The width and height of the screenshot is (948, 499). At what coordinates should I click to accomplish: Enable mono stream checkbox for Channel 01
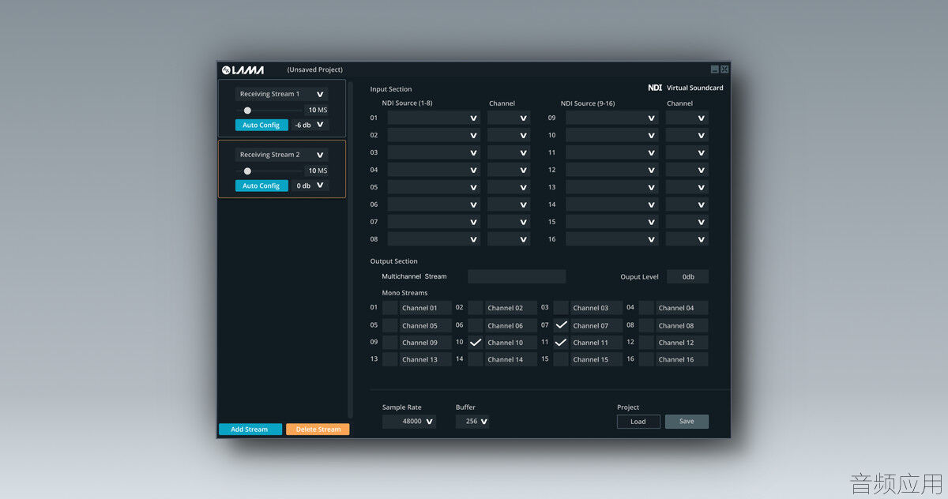[390, 308]
